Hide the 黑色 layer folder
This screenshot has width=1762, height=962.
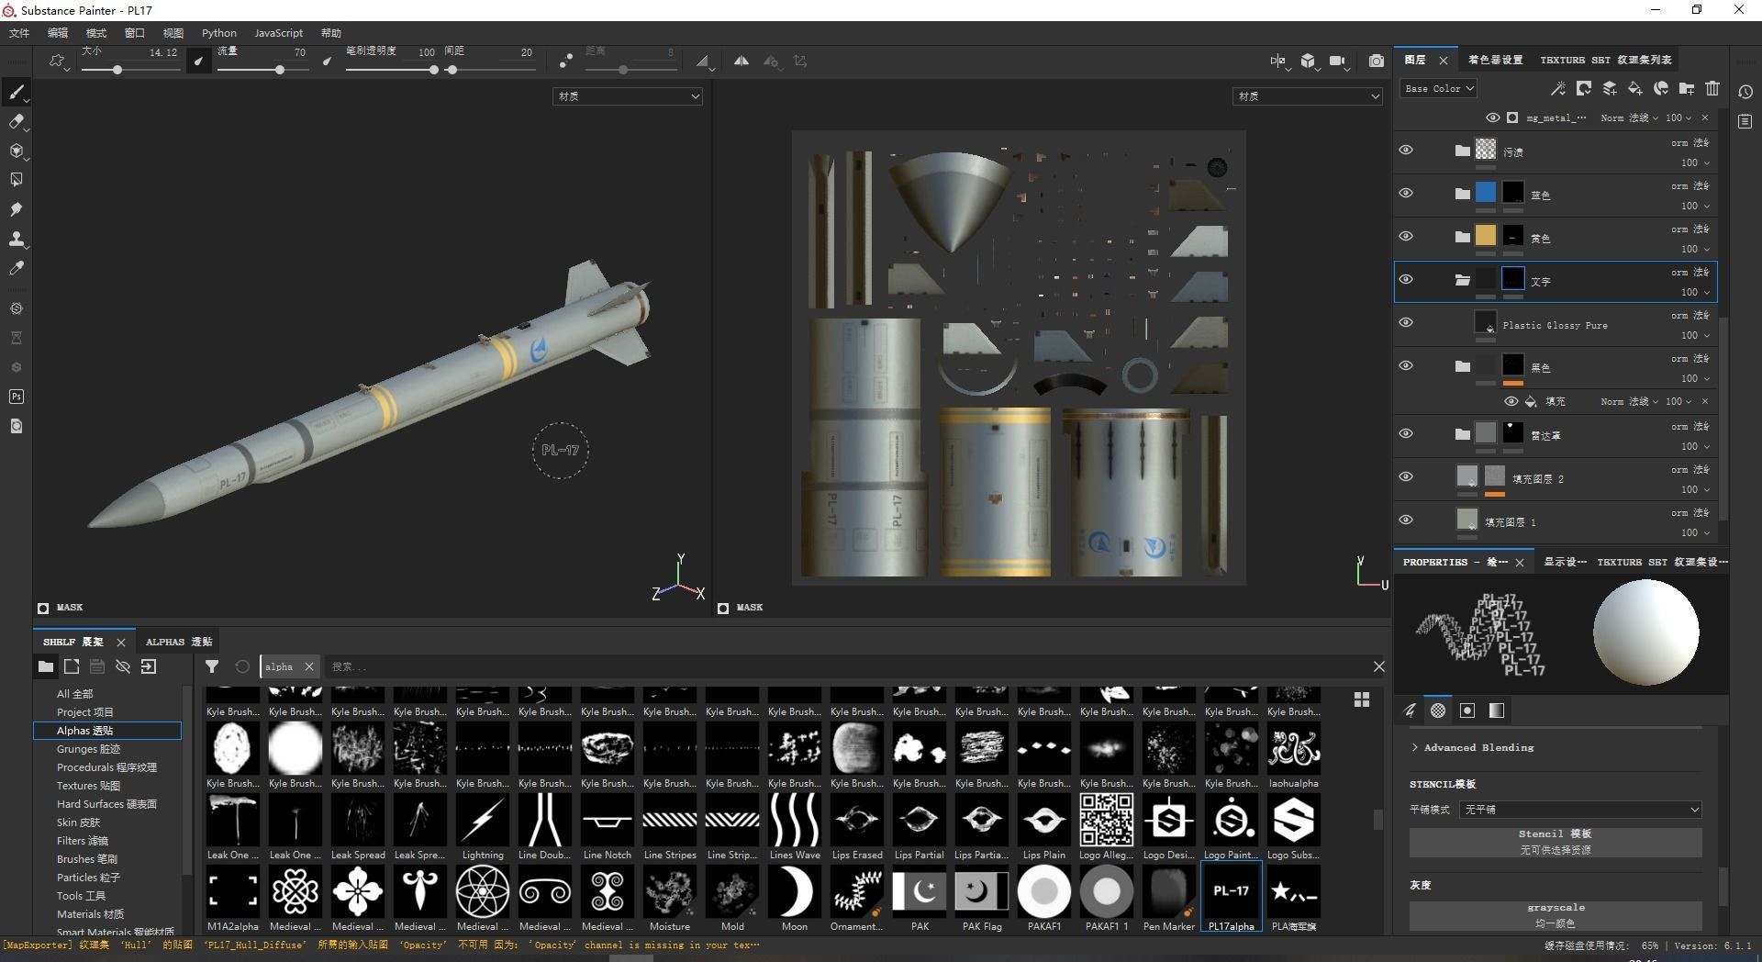pos(1405,366)
